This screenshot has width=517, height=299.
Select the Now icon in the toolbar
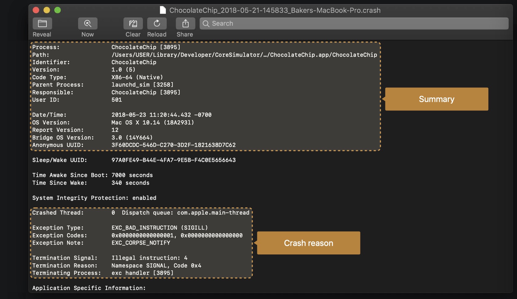tap(88, 23)
